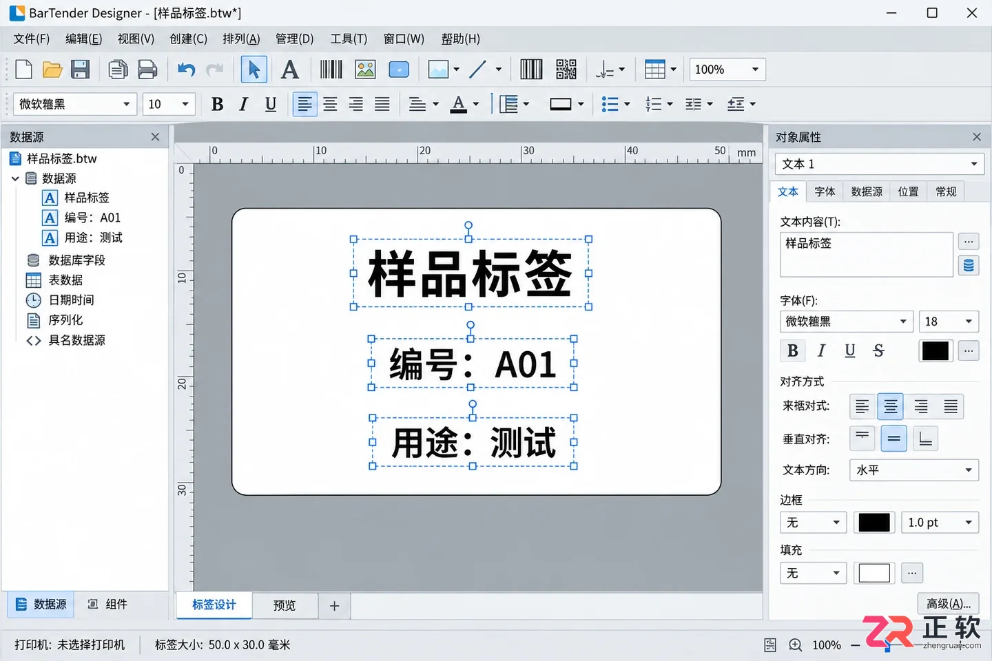Select the 编号: A01 text object on the label
This screenshot has height=661, width=992.
(x=473, y=364)
